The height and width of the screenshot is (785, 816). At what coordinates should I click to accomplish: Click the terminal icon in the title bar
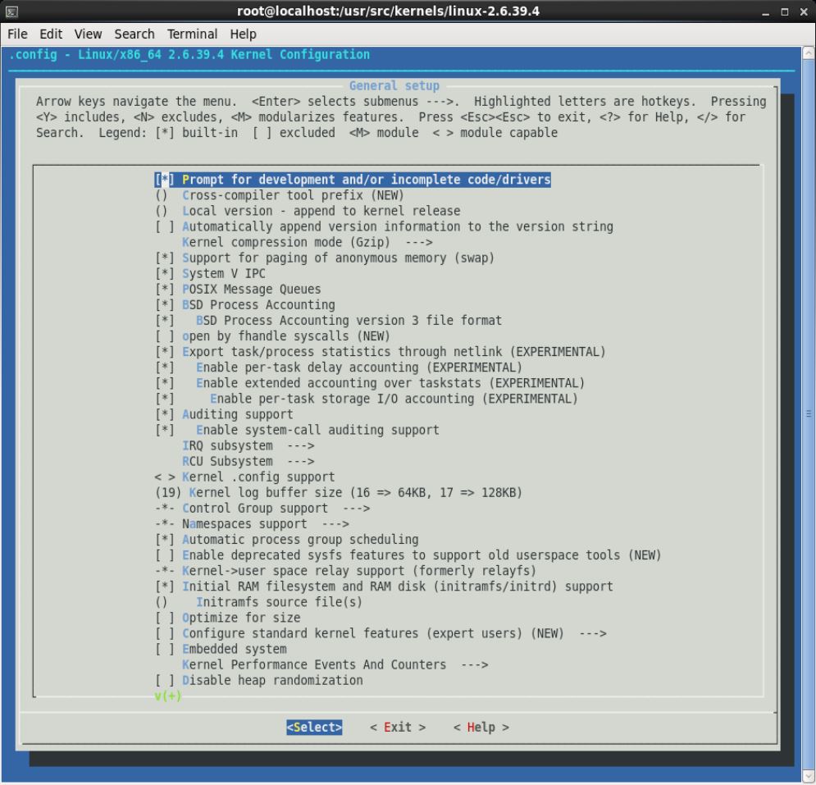point(11,11)
